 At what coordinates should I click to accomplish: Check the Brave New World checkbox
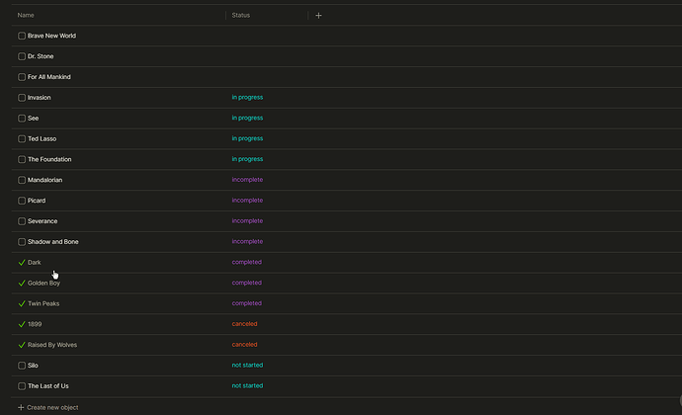click(22, 36)
